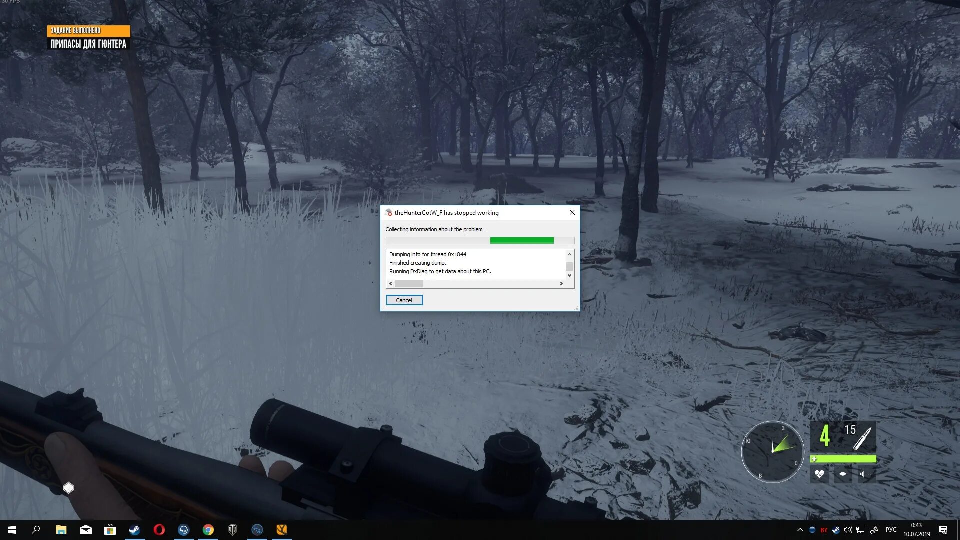The height and width of the screenshot is (540, 960).
Task: Switch to the crash reporter taskbar icon
Action: pos(257,530)
